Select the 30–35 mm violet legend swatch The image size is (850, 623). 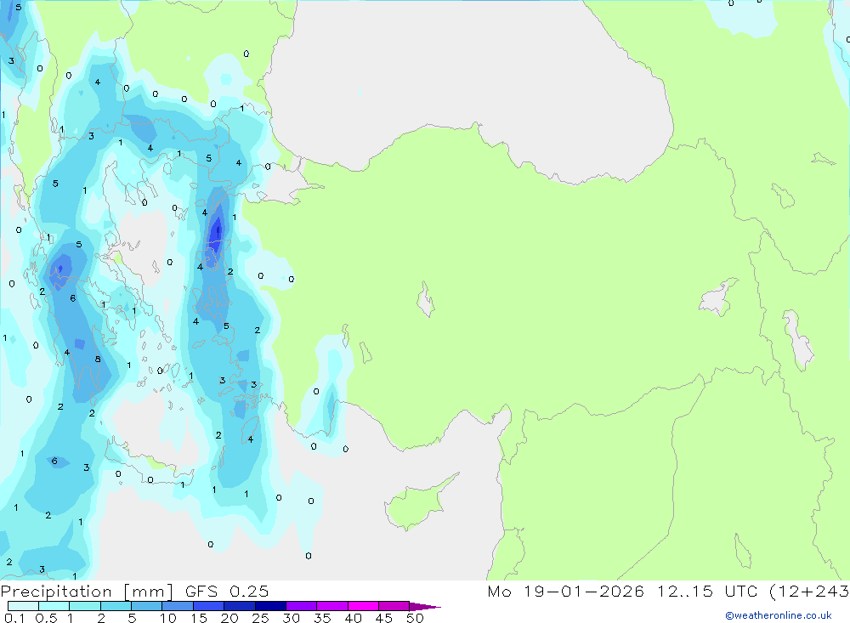302,606
